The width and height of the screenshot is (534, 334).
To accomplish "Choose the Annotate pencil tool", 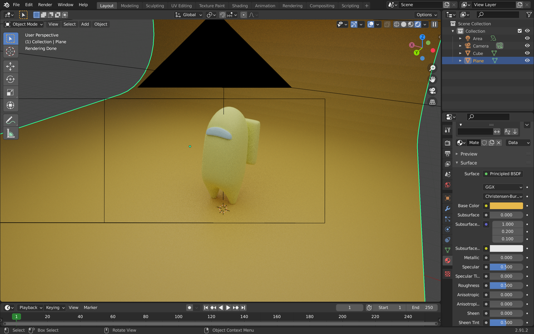I will click(x=10, y=120).
